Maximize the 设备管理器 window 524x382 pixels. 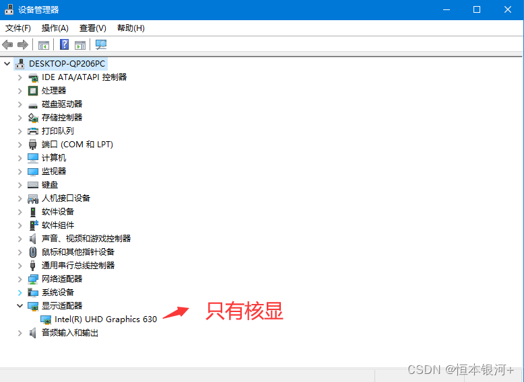(477, 9)
